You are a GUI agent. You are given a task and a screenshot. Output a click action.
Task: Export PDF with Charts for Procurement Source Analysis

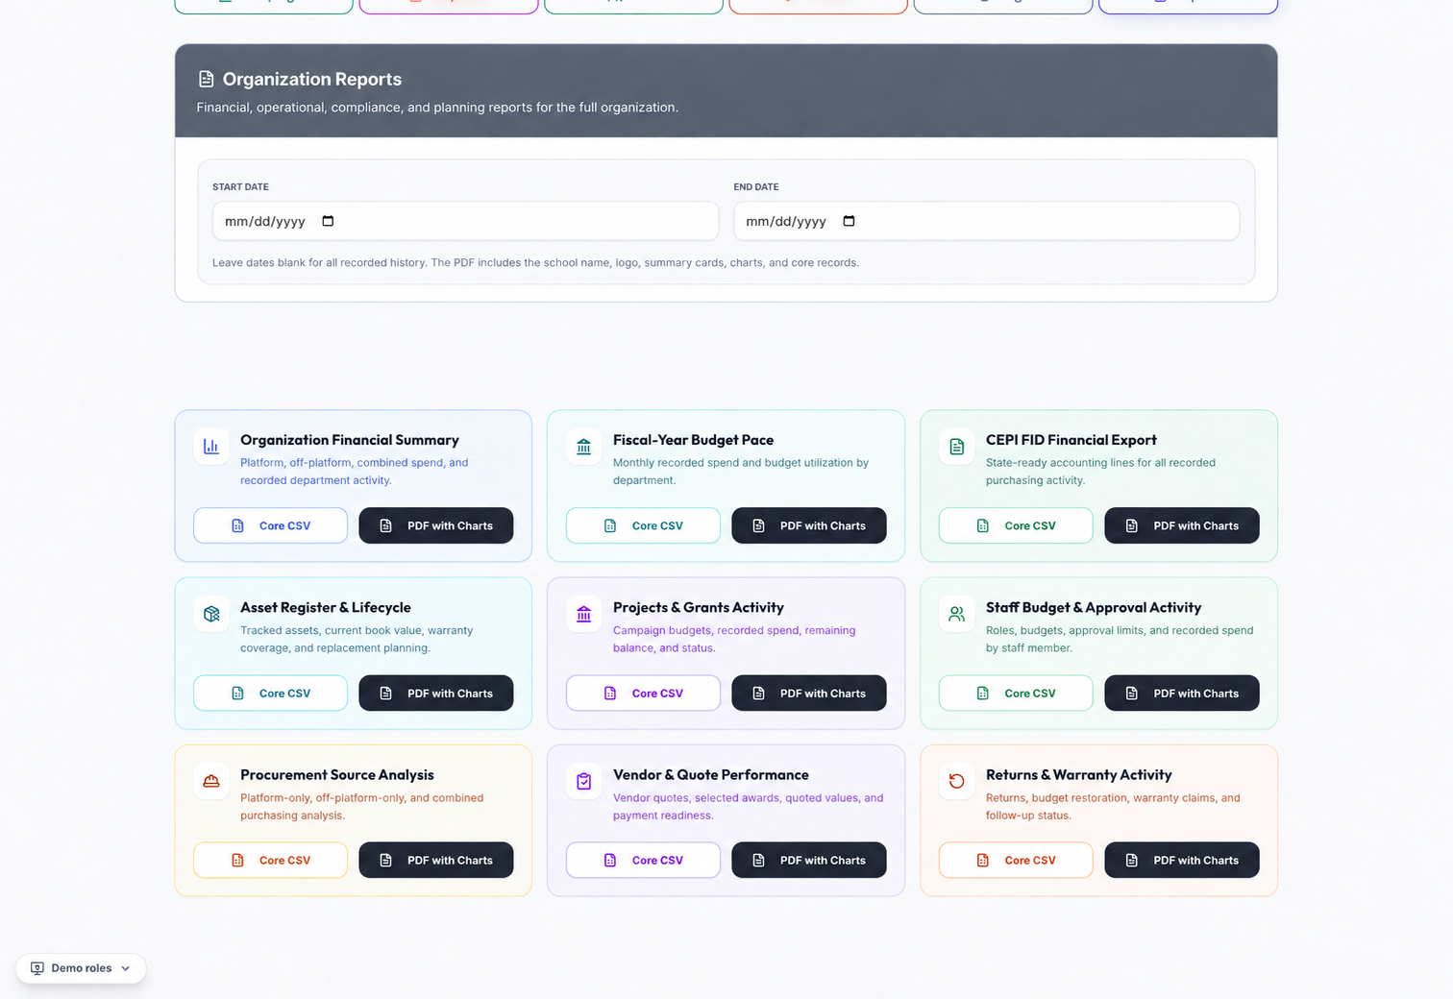click(x=436, y=860)
